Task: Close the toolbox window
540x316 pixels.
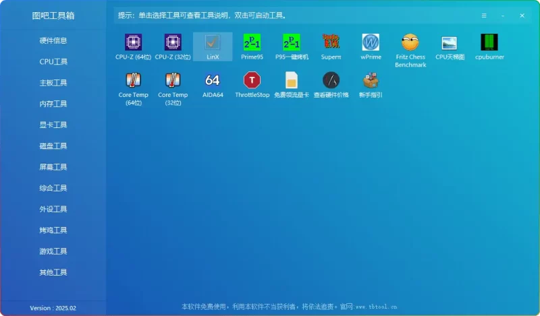Action: pyautogui.click(x=522, y=15)
